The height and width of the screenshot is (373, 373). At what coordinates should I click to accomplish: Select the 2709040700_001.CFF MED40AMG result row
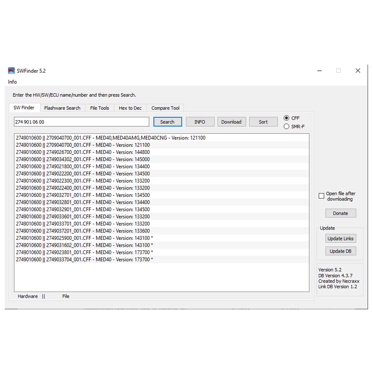(x=110, y=138)
